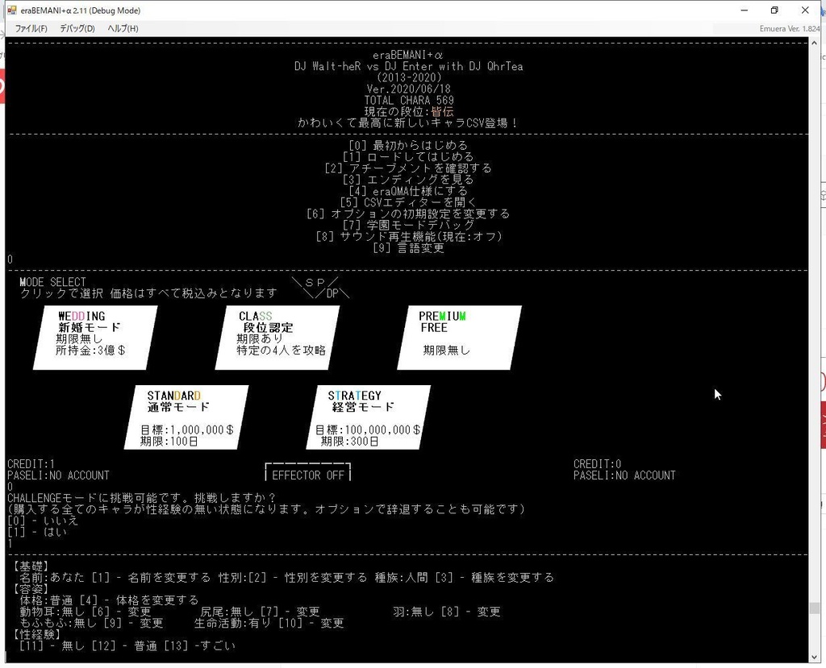This screenshot has width=826, height=668.
Task: Open [2] アチーブメントを確認する
Action: coord(408,168)
